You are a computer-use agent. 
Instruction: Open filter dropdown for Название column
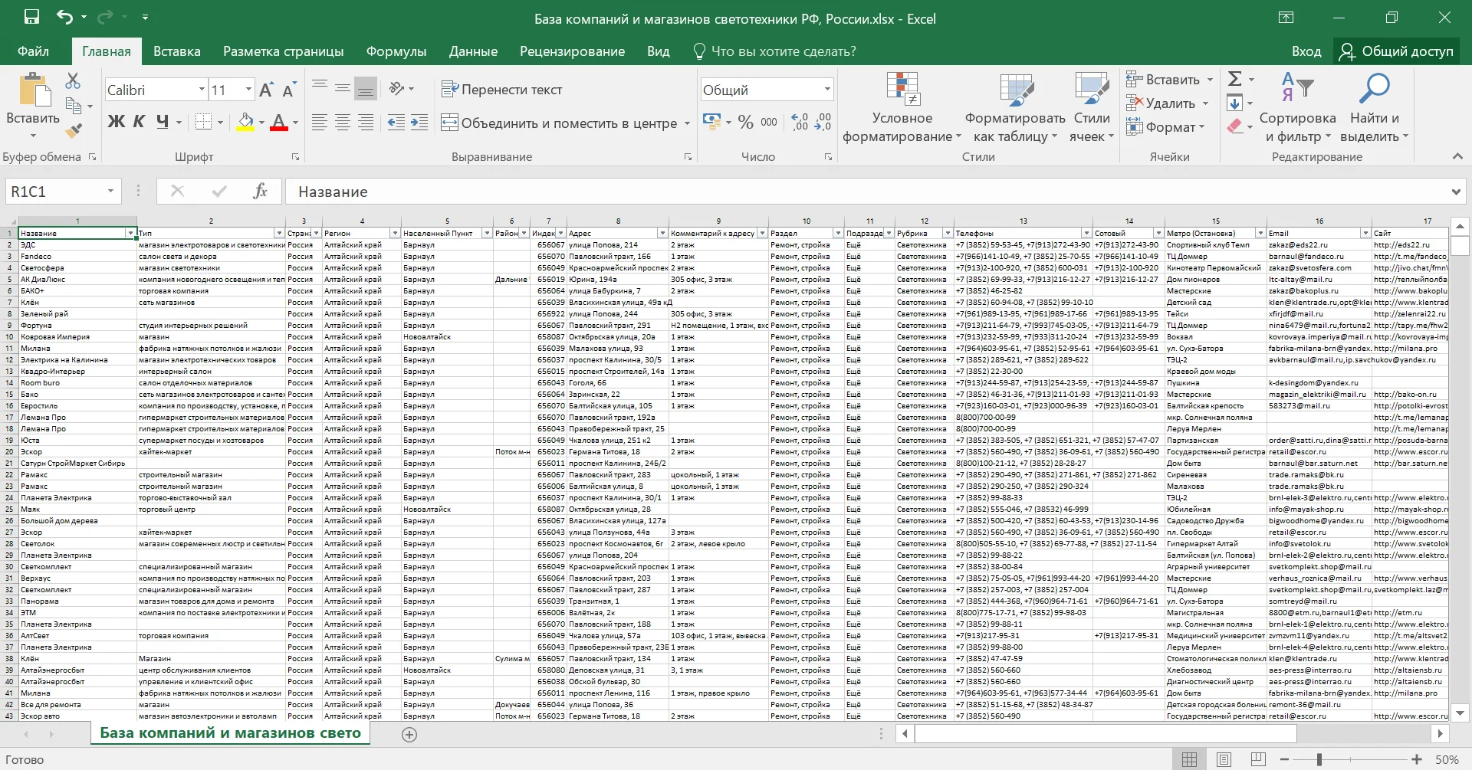(130, 233)
